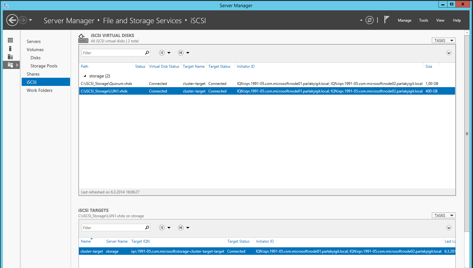Select Servers in the sidebar
The height and width of the screenshot is (268, 473).
34,41
